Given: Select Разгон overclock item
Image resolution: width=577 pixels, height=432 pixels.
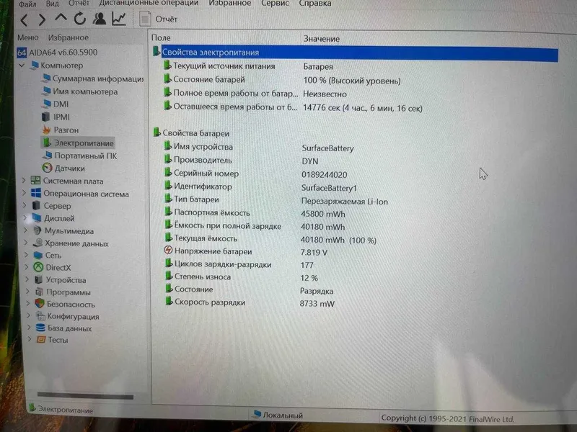Looking at the screenshot, I should click(x=61, y=130).
